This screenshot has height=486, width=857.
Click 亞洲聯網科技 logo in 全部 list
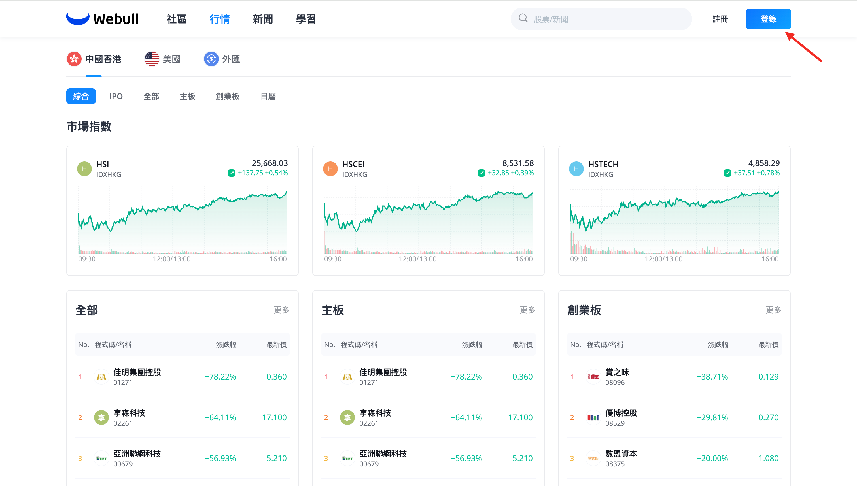101,458
